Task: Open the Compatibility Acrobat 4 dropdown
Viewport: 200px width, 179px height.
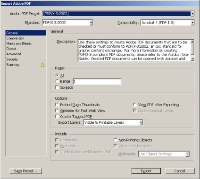Action: point(192,23)
